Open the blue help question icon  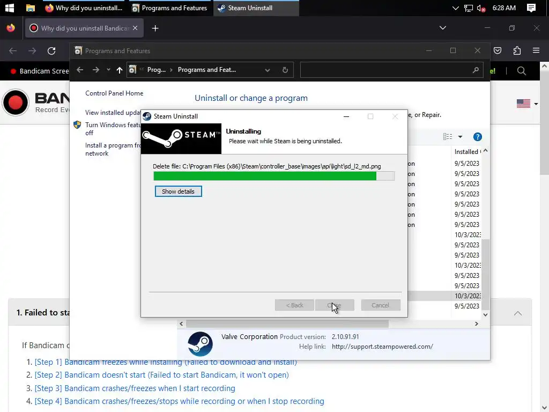pyautogui.click(x=478, y=137)
